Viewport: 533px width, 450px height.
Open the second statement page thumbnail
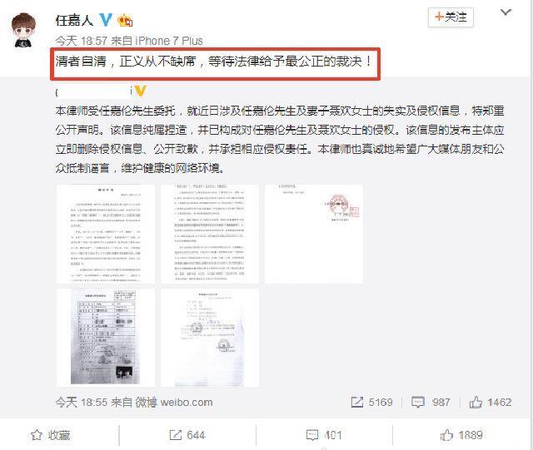210,234
